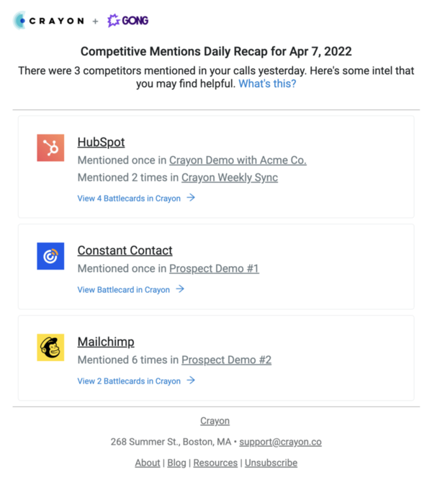The image size is (432, 487).
Task: Click View 4 Battlecards in Crayon
Action: click(x=129, y=199)
